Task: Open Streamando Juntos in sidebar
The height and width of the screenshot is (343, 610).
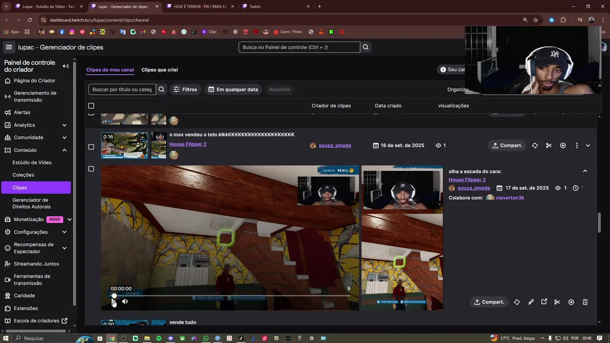Action: (36, 264)
